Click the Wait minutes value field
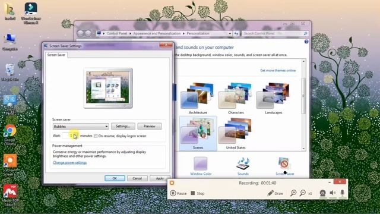The height and width of the screenshot is (214, 380). click(x=68, y=136)
